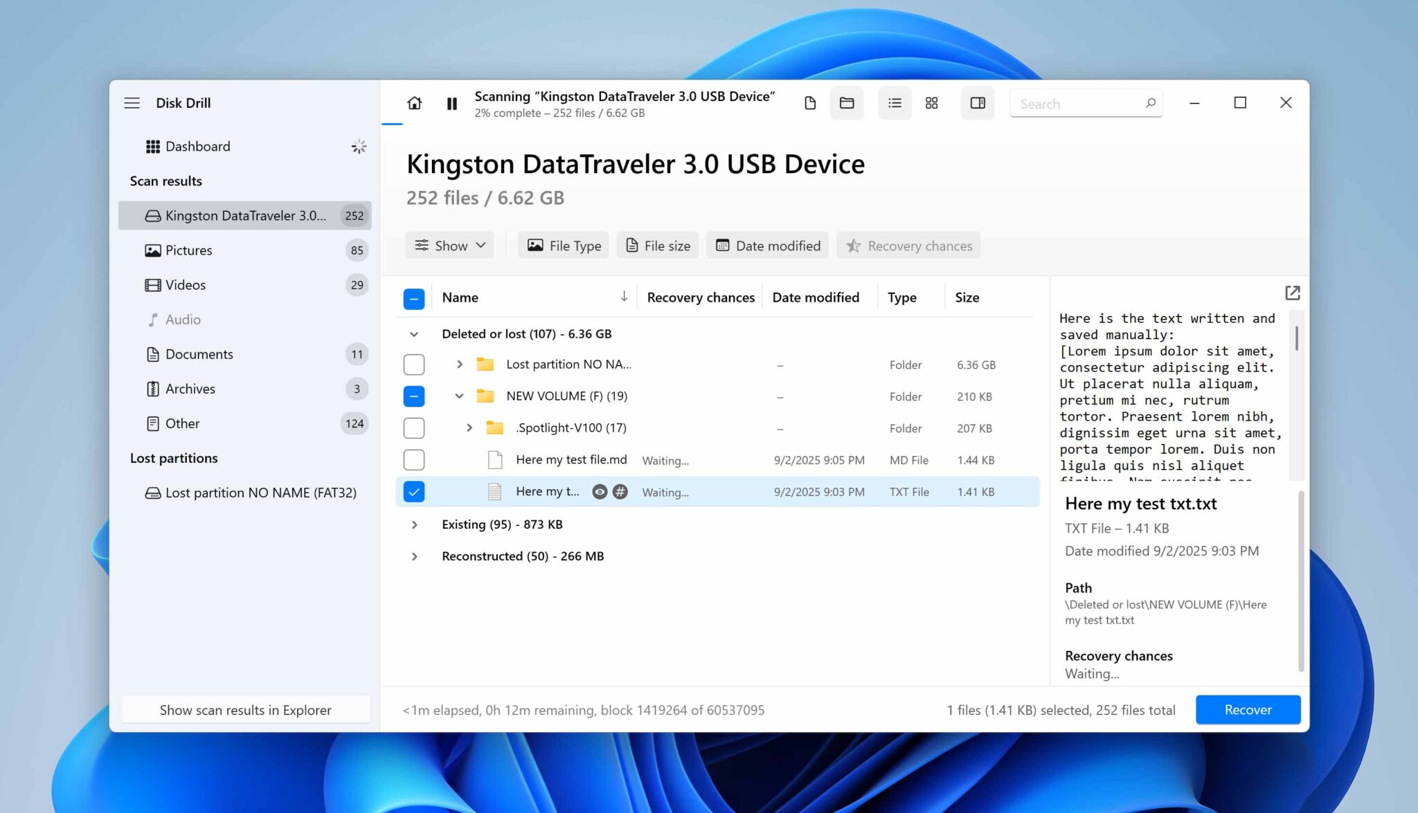Collapse the NEW VOLUME (F) folder

pos(459,396)
